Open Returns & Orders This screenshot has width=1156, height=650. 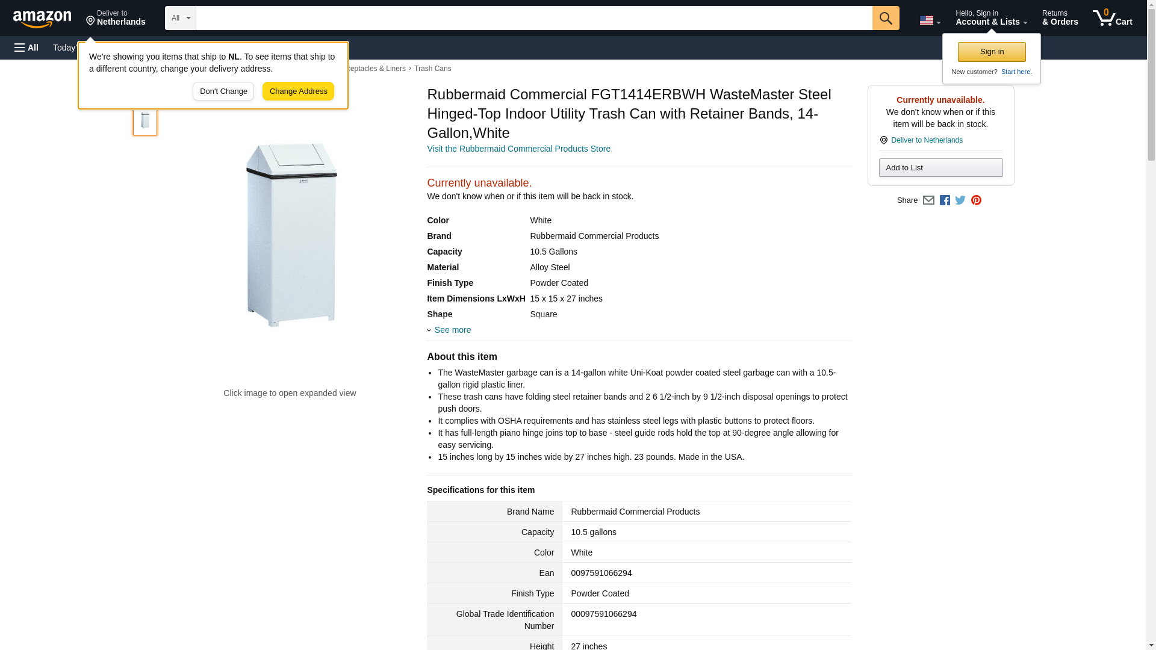1060,18
